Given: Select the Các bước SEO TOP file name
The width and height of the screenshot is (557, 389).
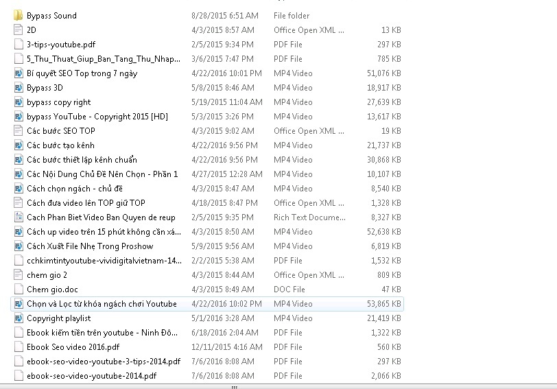Looking at the screenshot, I should coord(61,131).
